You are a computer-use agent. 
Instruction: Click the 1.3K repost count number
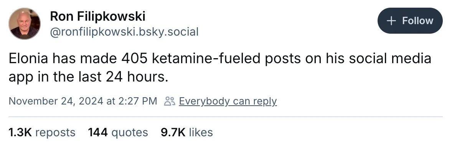pos(20,132)
